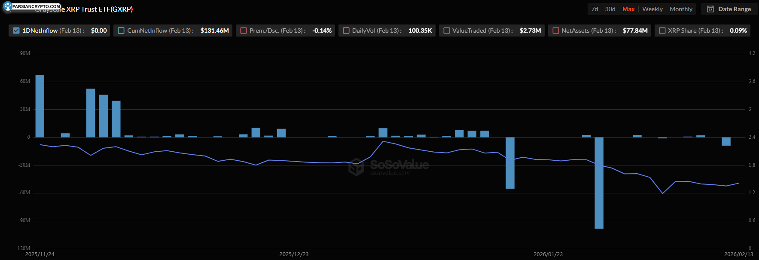This screenshot has width=759, height=260.
Task: Click the ParsianCrypto logo icon
Action: coord(7,6)
